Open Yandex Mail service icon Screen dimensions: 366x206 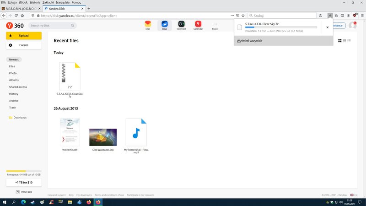pos(148,25)
